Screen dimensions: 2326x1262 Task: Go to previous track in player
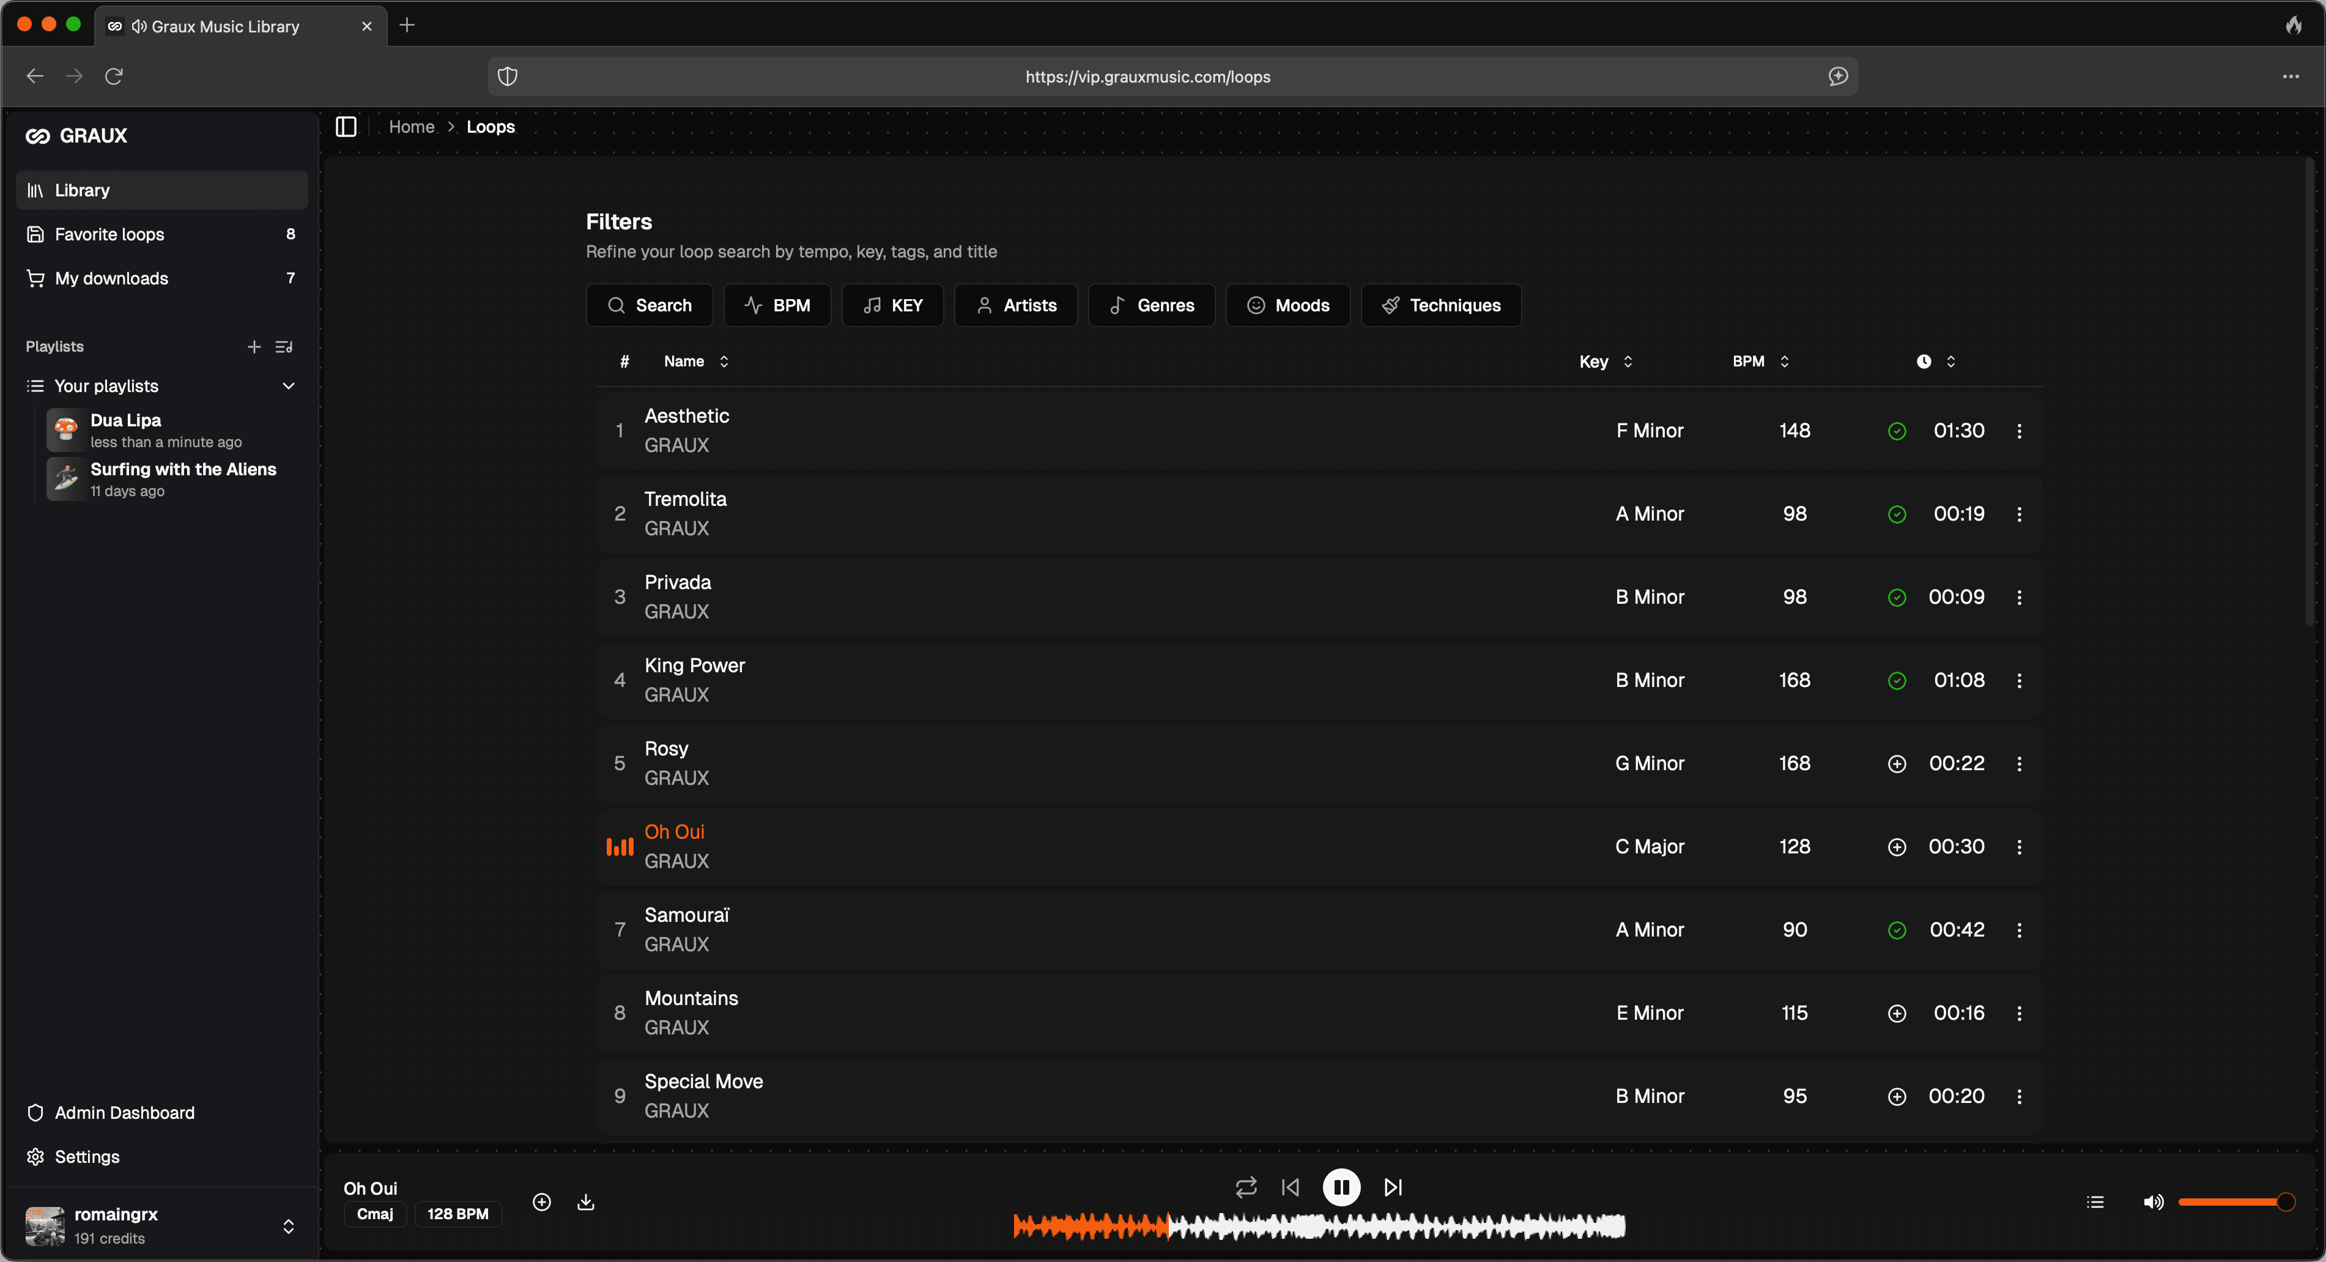coord(1291,1187)
